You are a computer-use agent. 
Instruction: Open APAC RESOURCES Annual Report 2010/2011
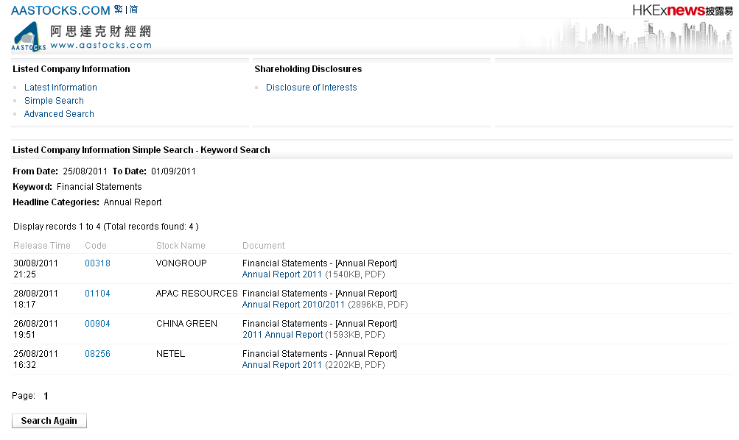pos(293,305)
